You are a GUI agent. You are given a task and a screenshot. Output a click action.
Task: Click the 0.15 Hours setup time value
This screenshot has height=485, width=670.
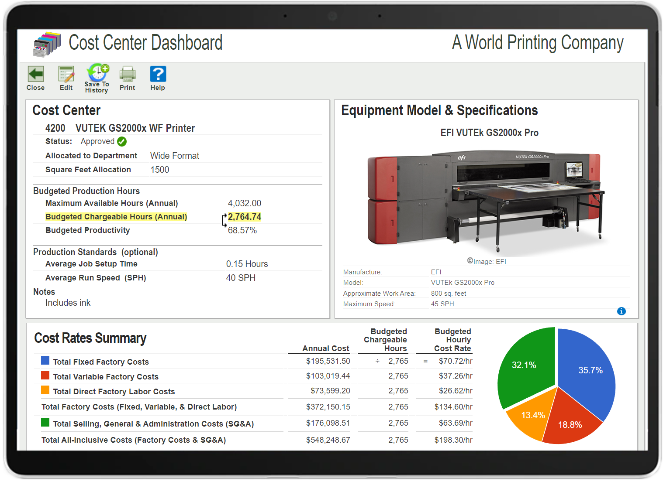click(x=247, y=264)
